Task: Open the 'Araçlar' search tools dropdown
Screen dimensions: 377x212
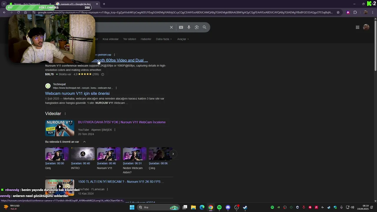Action: point(183,39)
